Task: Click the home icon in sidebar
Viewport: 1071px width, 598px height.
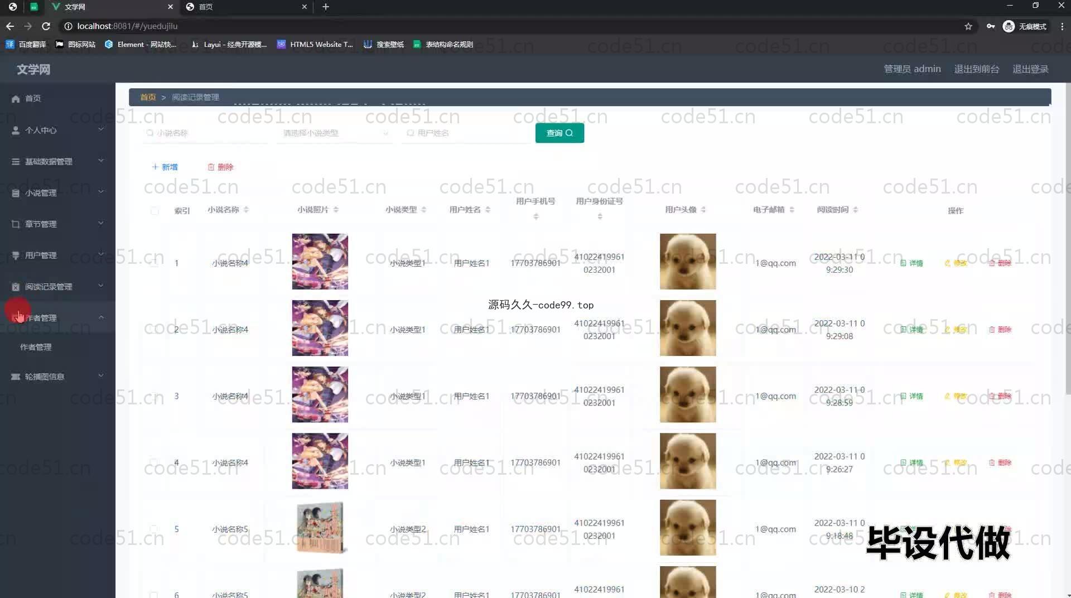Action: click(x=16, y=99)
